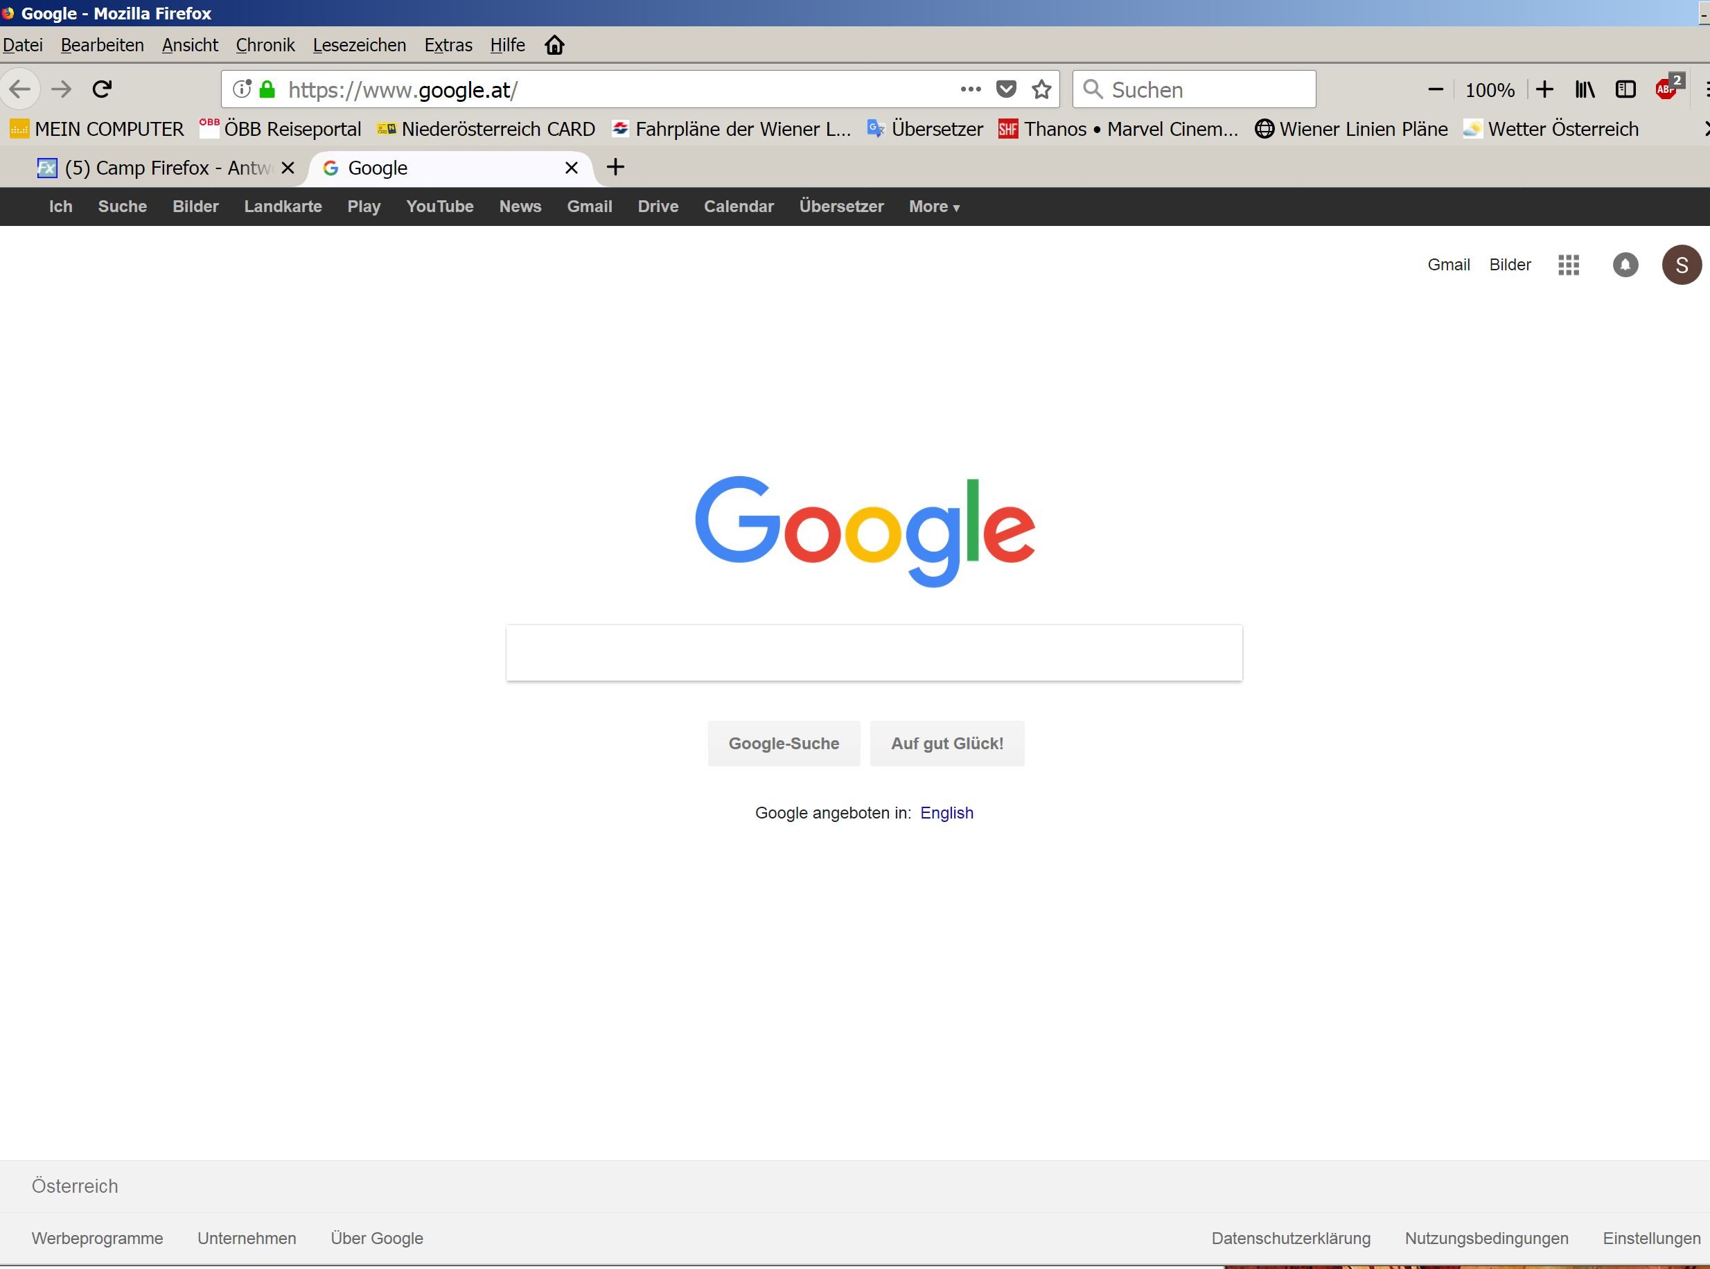Viewport: 1710px width, 1269px height.
Task: Toggle the sidebar view icon
Action: click(1625, 90)
